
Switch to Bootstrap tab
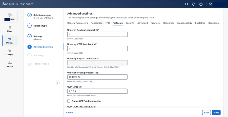click(x=200, y=23)
